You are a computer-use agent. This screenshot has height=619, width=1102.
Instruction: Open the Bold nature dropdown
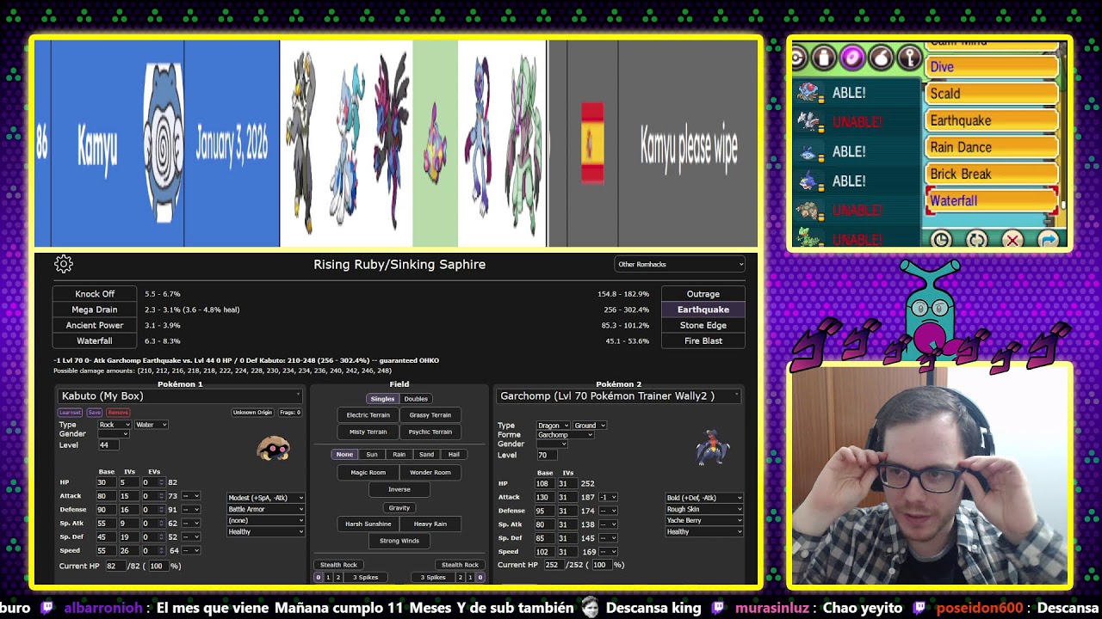click(704, 498)
